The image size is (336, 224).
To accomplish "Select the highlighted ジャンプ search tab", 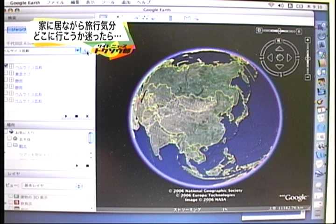I will (x=16, y=30).
